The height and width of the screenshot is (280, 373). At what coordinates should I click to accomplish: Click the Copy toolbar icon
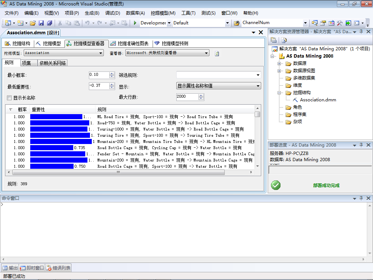(68, 23)
